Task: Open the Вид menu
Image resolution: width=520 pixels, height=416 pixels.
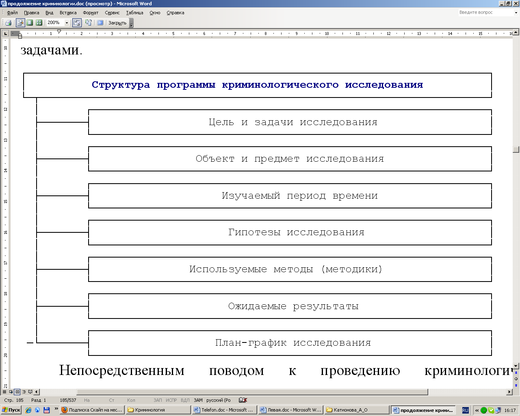Action: (50, 13)
